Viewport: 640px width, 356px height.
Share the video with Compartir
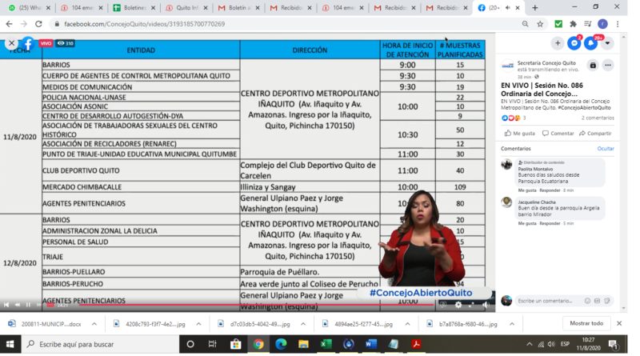(595, 133)
